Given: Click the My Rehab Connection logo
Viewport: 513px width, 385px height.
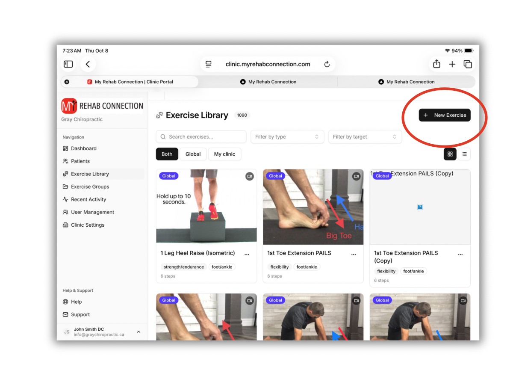Looking at the screenshot, I should (x=102, y=106).
